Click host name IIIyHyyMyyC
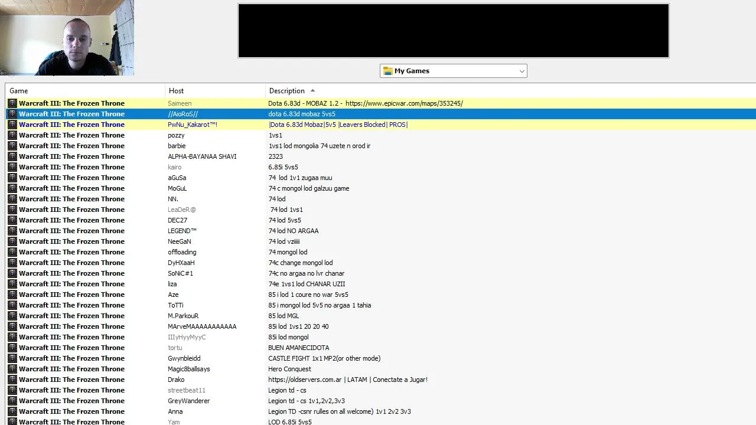This screenshot has width=756, height=425. (187, 337)
